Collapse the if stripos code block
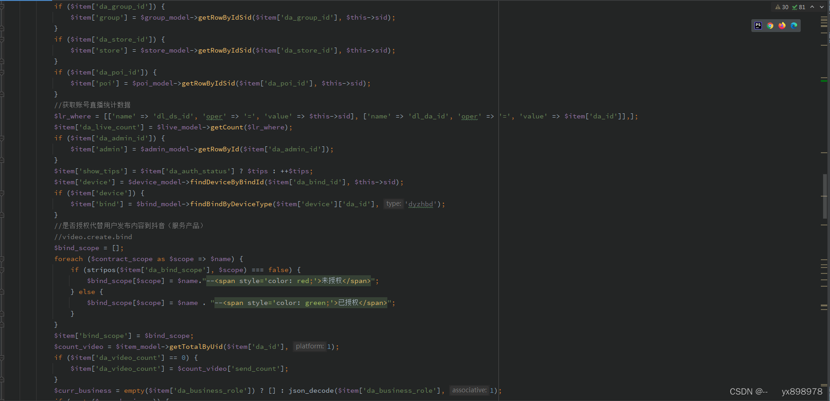This screenshot has height=401, width=830. click(2, 270)
